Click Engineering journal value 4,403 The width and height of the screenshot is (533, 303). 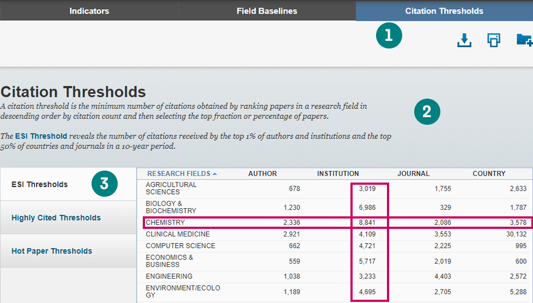coord(443,276)
